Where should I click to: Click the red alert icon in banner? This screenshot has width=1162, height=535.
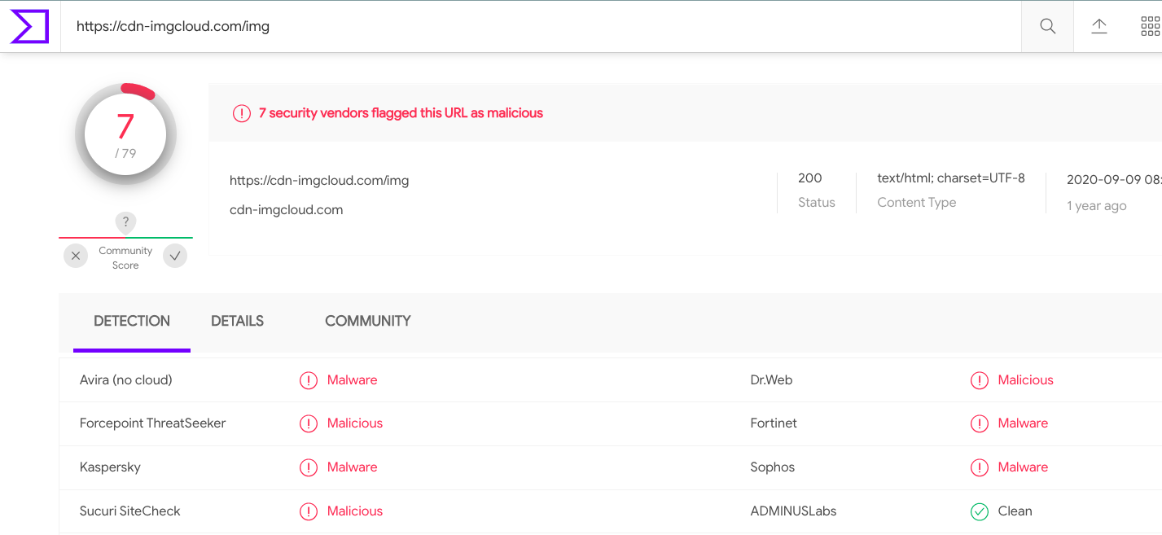click(x=242, y=113)
